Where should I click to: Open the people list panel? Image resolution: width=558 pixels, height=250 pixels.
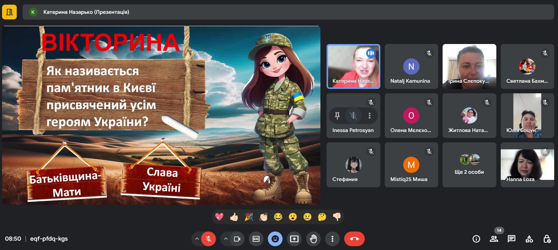[494, 239]
